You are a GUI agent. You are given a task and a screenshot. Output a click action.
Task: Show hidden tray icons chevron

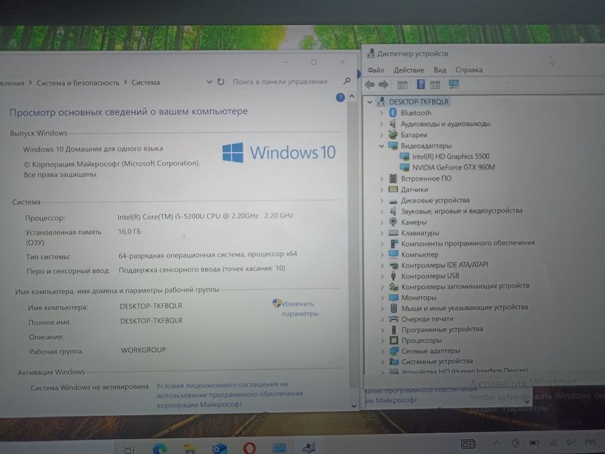point(497,443)
